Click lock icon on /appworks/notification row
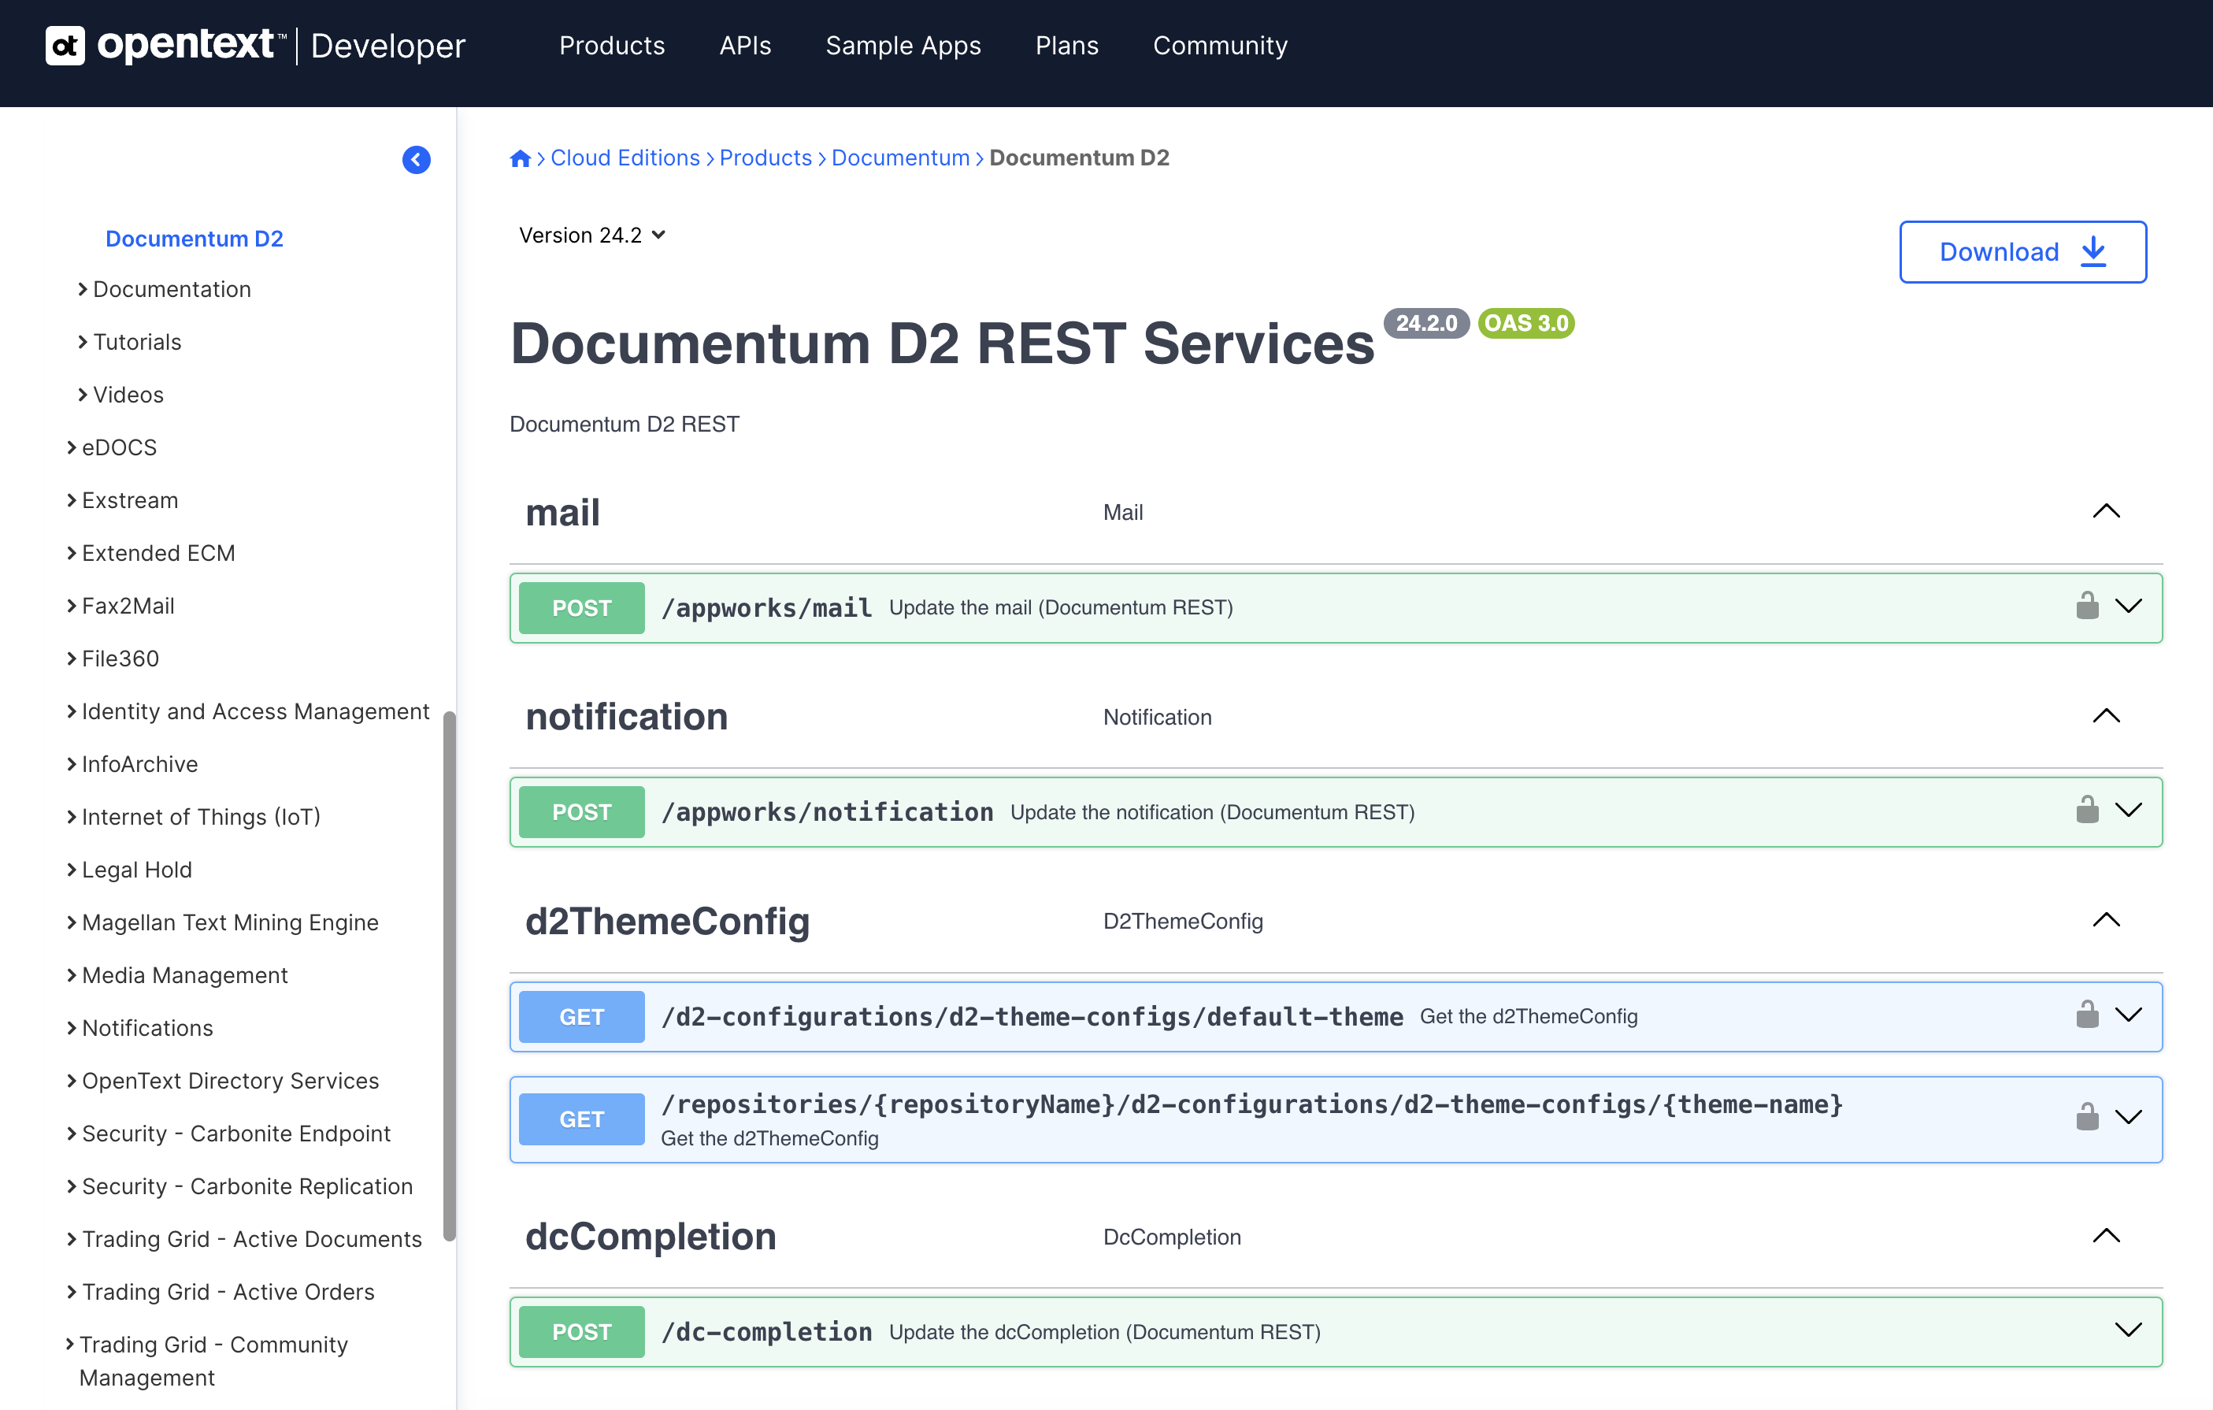2213x1410 pixels. pyautogui.click(x=2087, y=810)
